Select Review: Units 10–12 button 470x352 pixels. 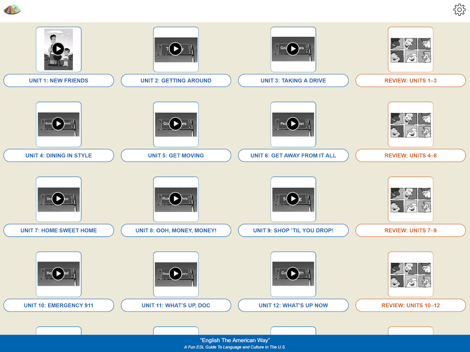(x=410, y=305)
